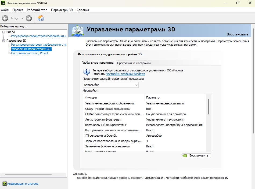Click the system information icon at the bottom left

pos(5,184)
